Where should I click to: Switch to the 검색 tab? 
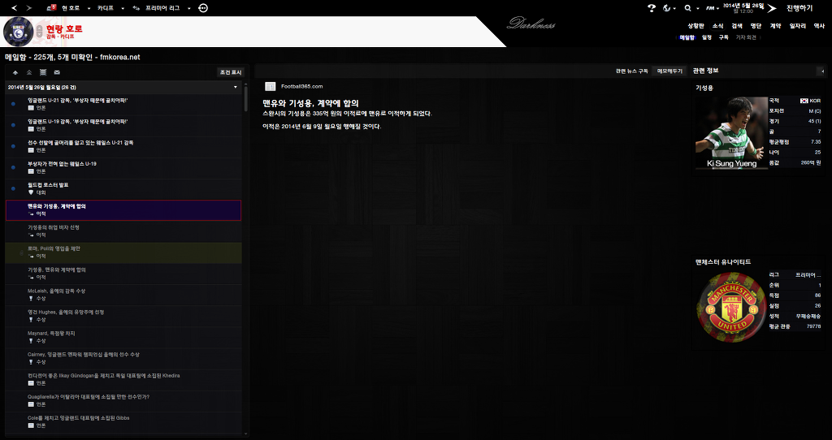[737, 25]
